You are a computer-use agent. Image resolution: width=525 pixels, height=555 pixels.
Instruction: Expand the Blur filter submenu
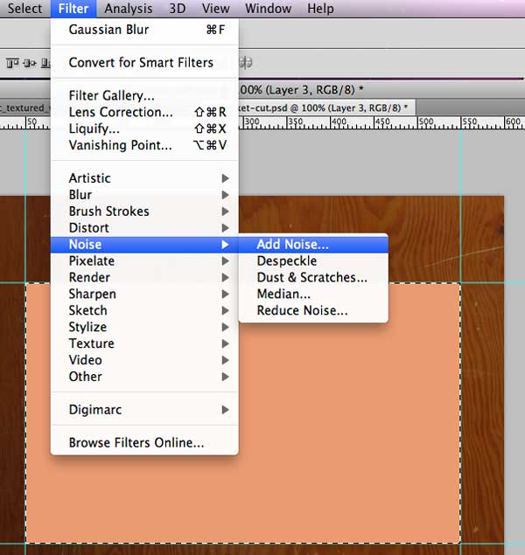click(80, 195)
